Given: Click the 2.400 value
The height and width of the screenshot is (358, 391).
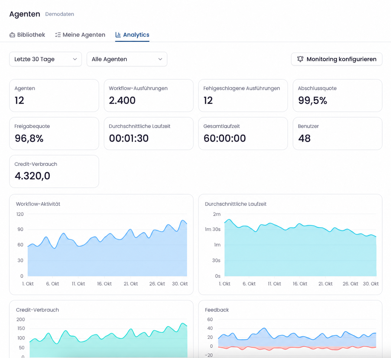Looking at the screenshot, I should click(122, 101).
